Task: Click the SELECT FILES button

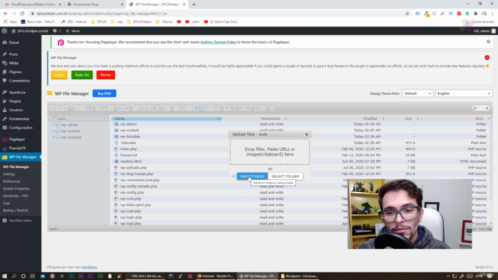Action: [x=252, y=177]
